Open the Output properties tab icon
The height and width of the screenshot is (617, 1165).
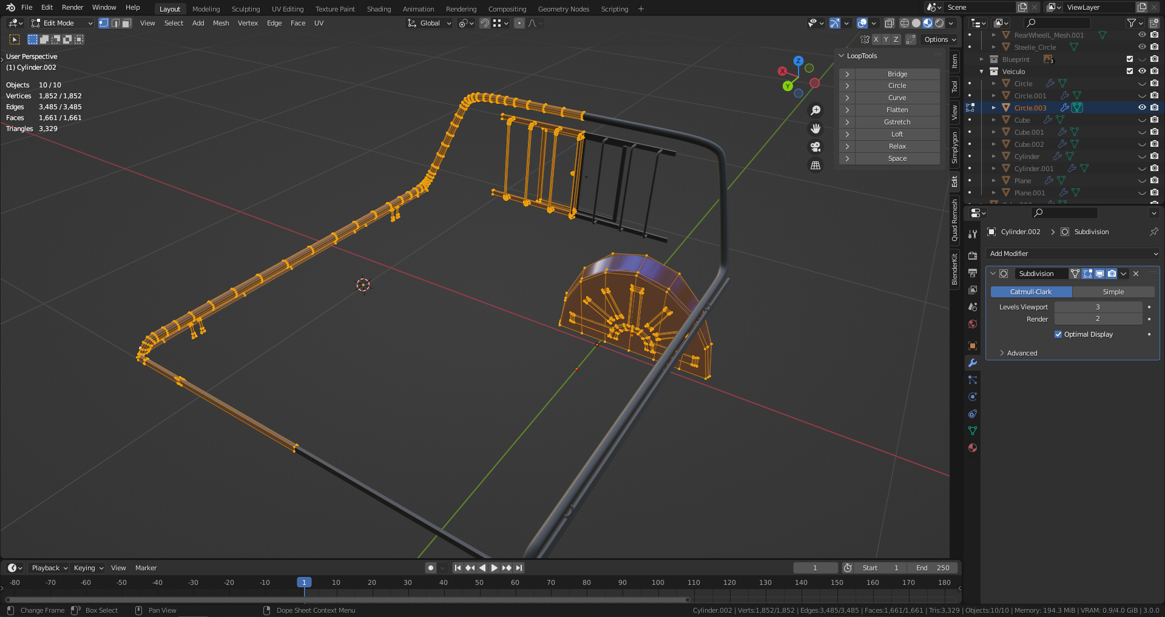pyautogui.click(x=973, y=273)
